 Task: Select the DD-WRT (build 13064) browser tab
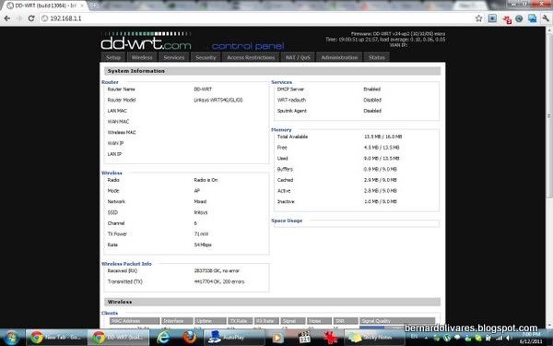click(45, 6)
